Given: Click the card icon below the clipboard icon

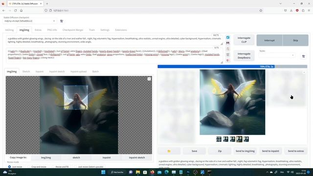Looking at the screenshot, I should 228,55.
